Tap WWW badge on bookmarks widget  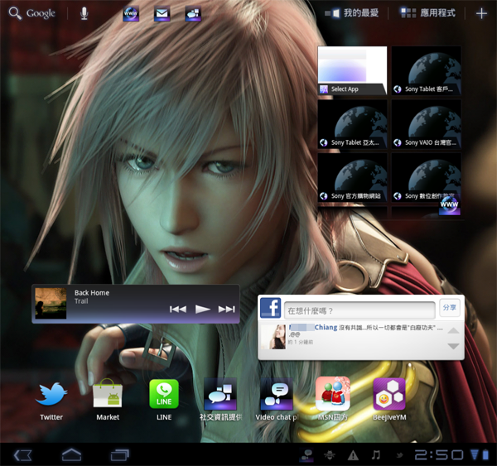(450, 205)
